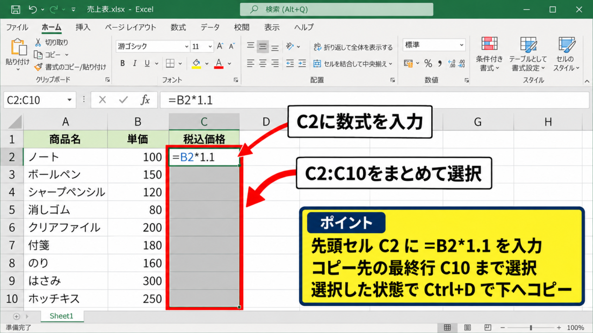
Task: Click the 切り取り scissors icon
Action: [x=38, y=42]
